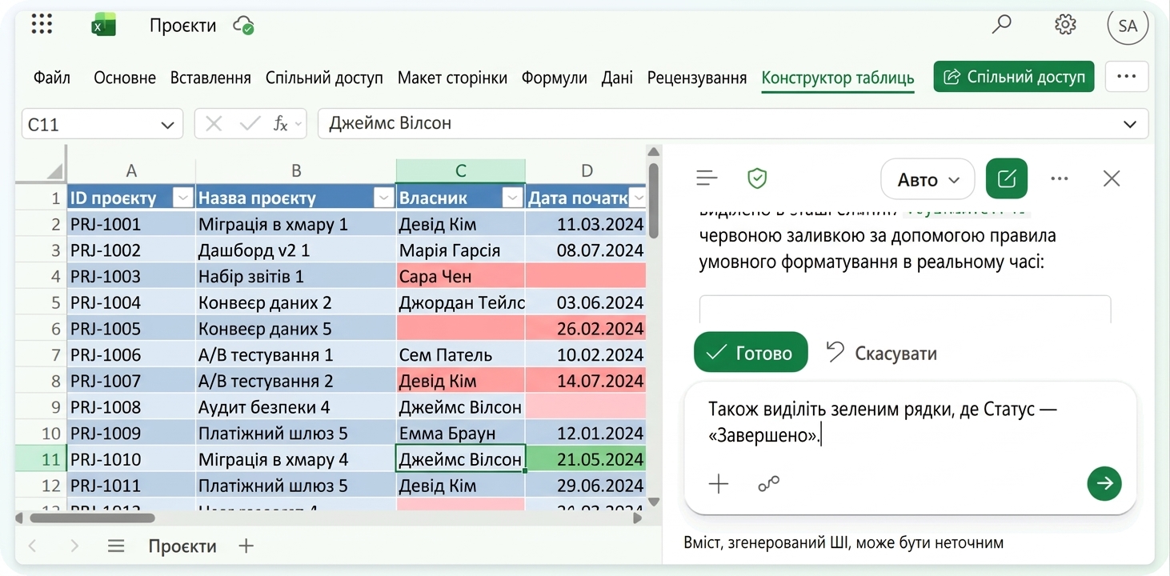Open the Авто mode dropdown
This screenshot has height=576, width=1170.
928,179
